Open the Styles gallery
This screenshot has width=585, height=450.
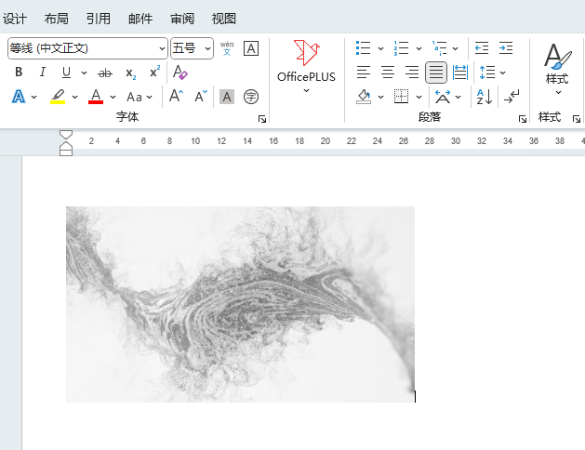tap(557, 68)
